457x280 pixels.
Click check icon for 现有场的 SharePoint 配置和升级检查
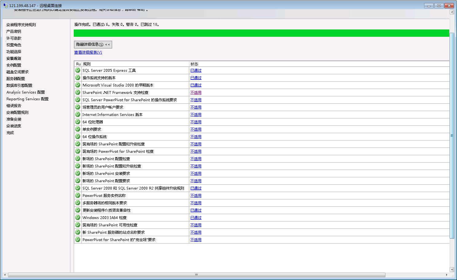coord(78,144)
